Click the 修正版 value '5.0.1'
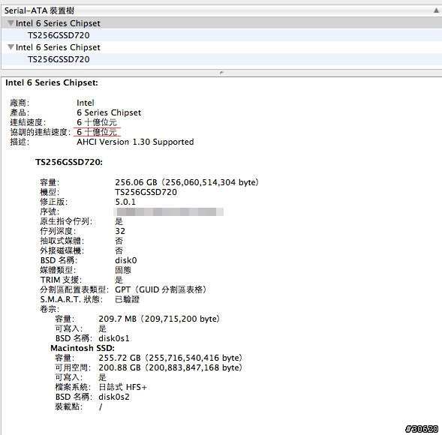Viewport: 442px width, 435px height. point(125,202)
